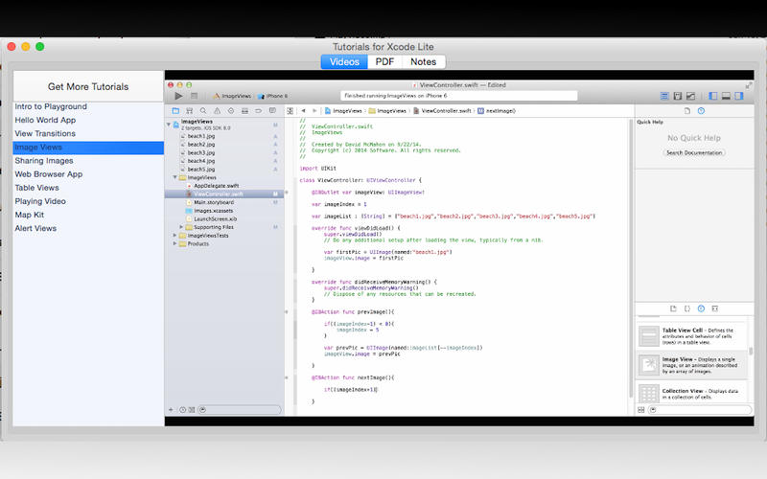This screenshot has width=767, height=479.
Task: Click the Stop button in Xcode toolbar
Action: (195, 97)
